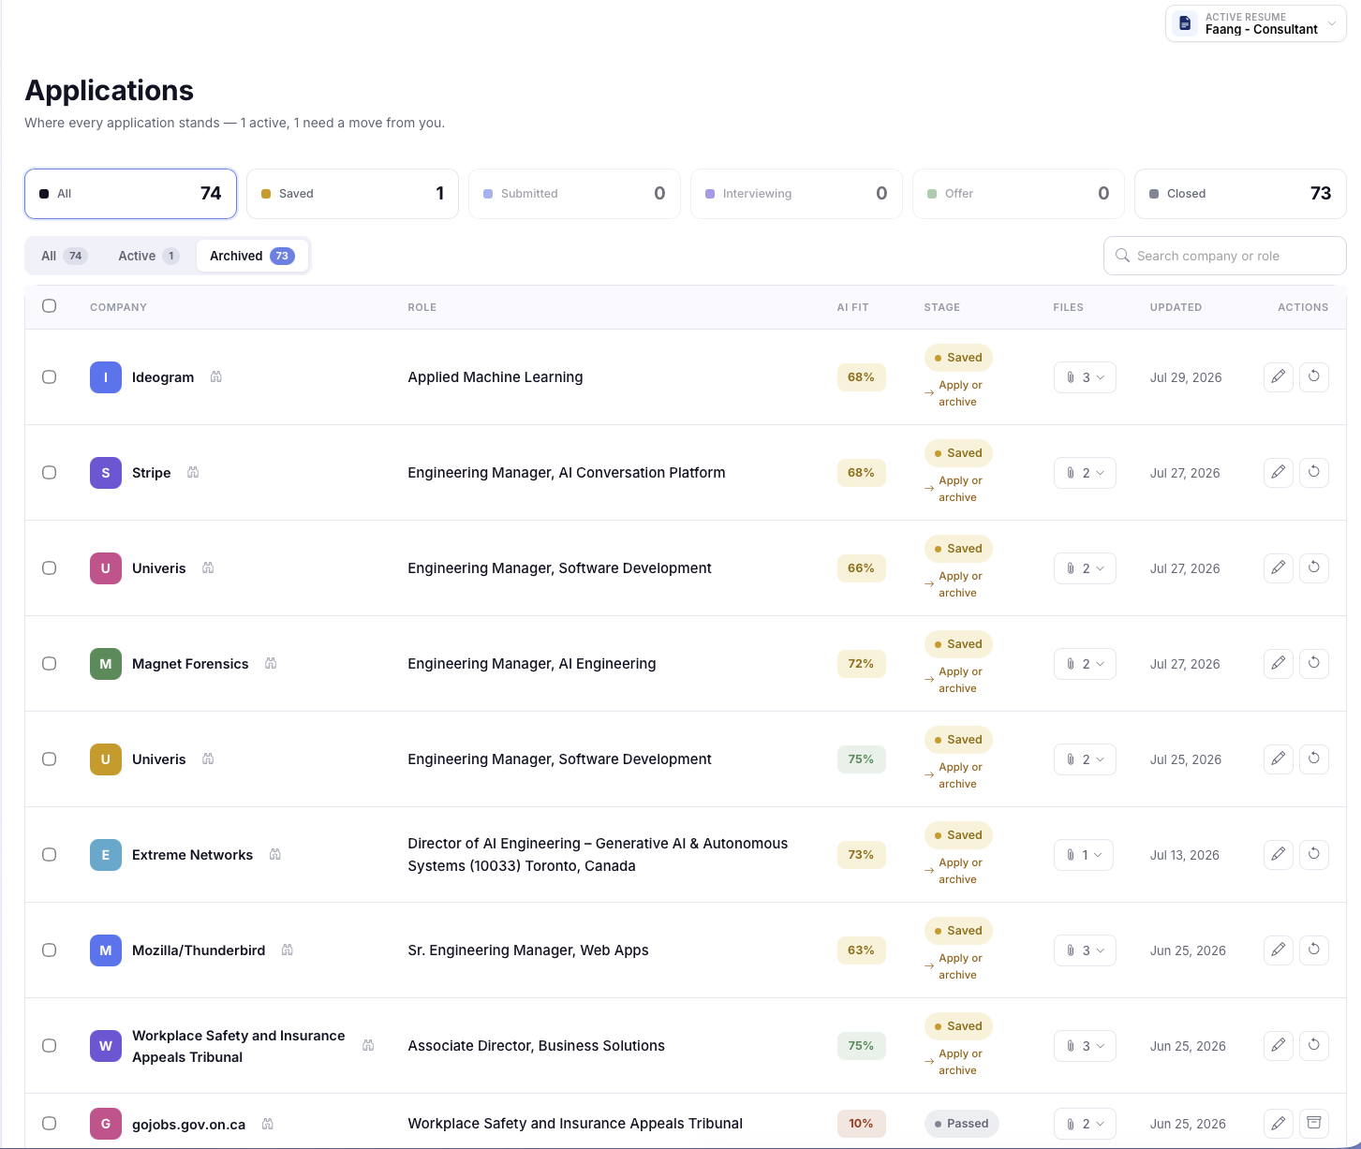This screenshot has width=1361, height=1149.
Task: Check the Extreme Networks row checkbox
Action: [50, 855]
